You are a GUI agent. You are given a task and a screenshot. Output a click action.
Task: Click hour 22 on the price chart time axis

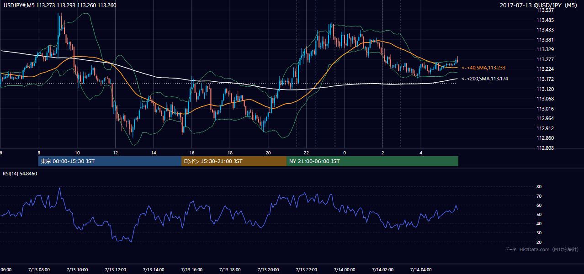[306, 153]
